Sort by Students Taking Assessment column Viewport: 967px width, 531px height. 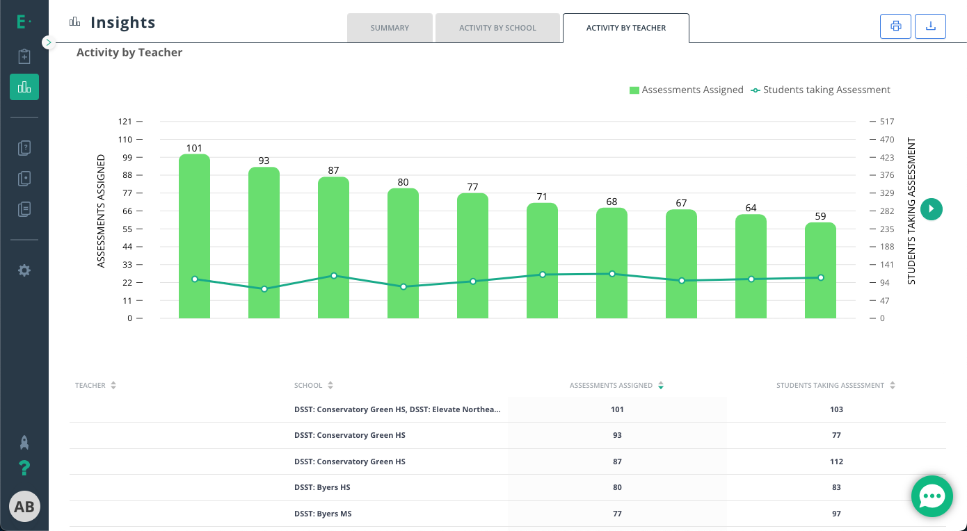836,385
